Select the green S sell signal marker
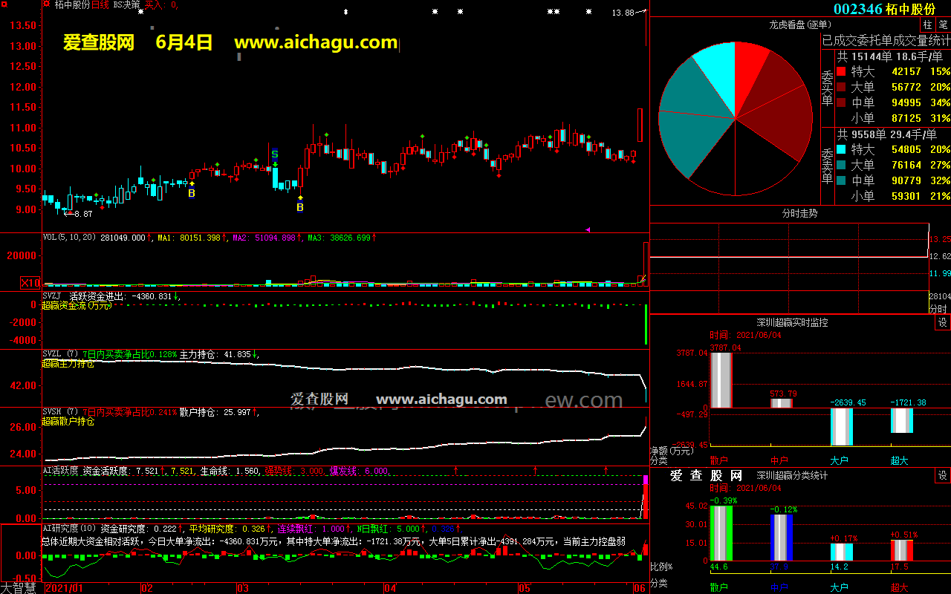The width and height of the screenshot is (951, 594). (274, 154)
